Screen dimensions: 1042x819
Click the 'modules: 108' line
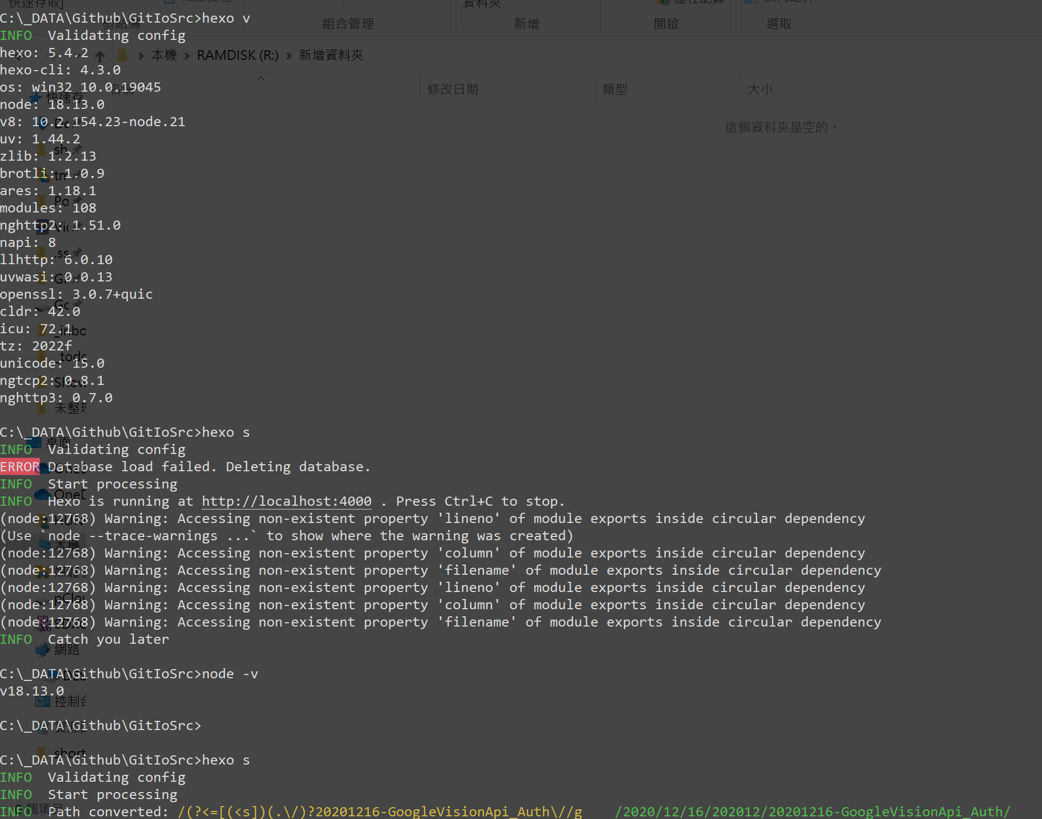point(48,208)
